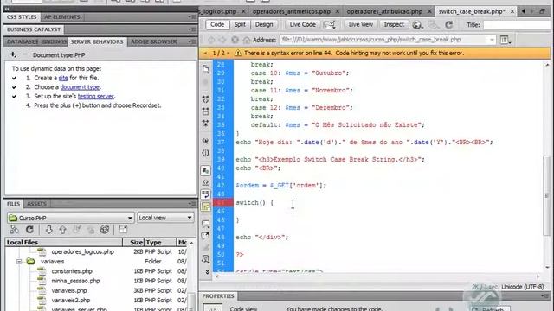Go back arrow in address toolbar
The width and height of the screenshot is (554, 311).
click(211, 40)
